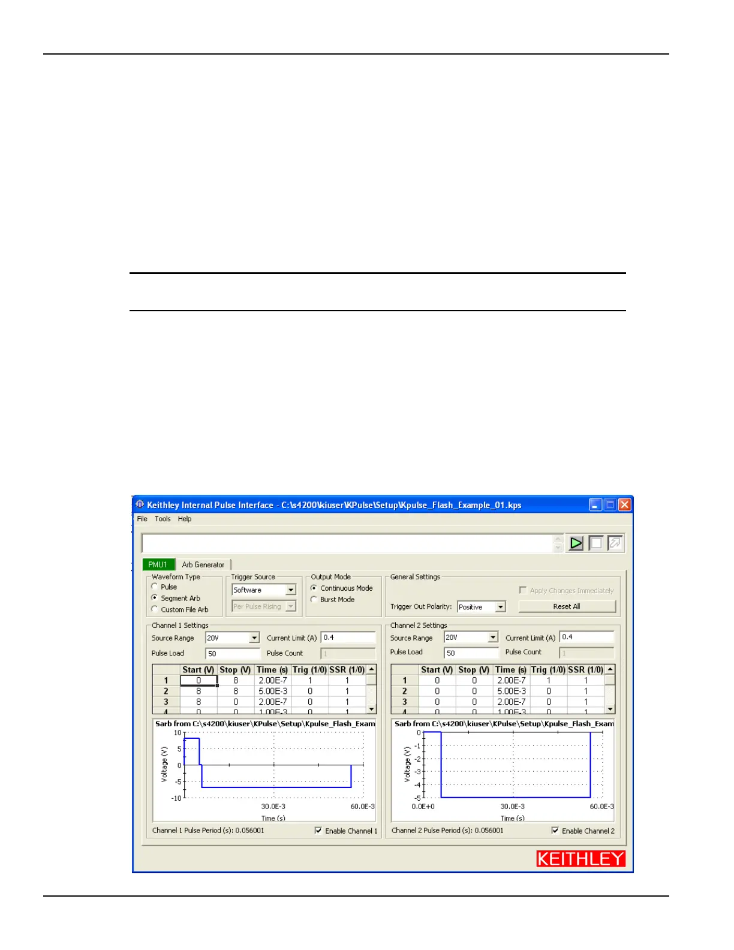
Task: Select Channel 1 row 2 Time cell 5.00E-3
Action: tap(273, 691)
